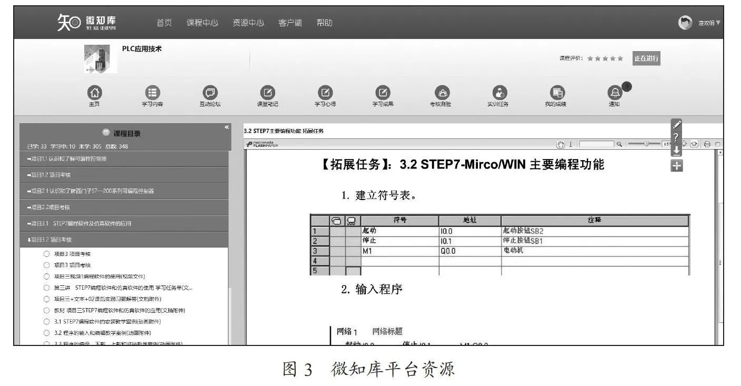Click the question mark help icon
This screenshot has width=741, height=386.
(x=677, y=137)
